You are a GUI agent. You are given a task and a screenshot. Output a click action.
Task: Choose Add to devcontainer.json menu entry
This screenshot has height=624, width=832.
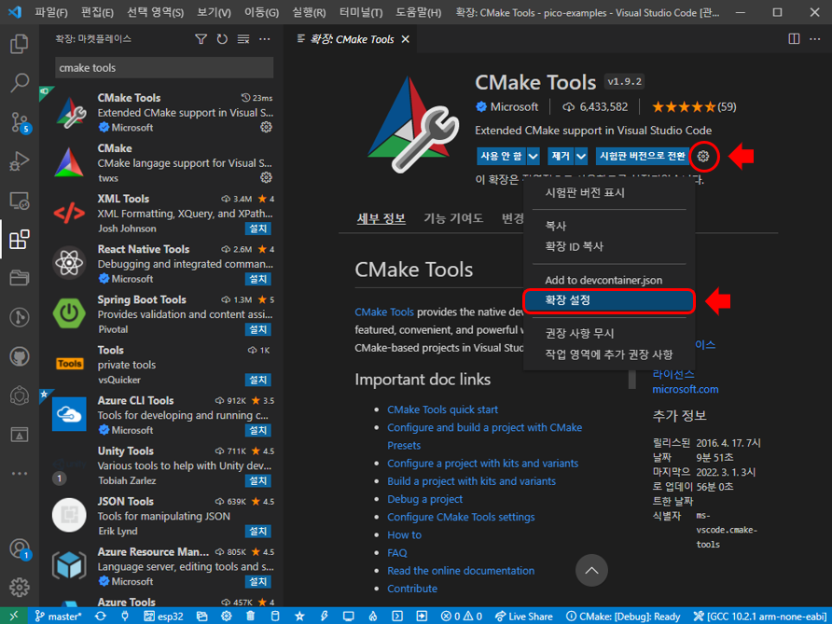click(x=609, y=280)
